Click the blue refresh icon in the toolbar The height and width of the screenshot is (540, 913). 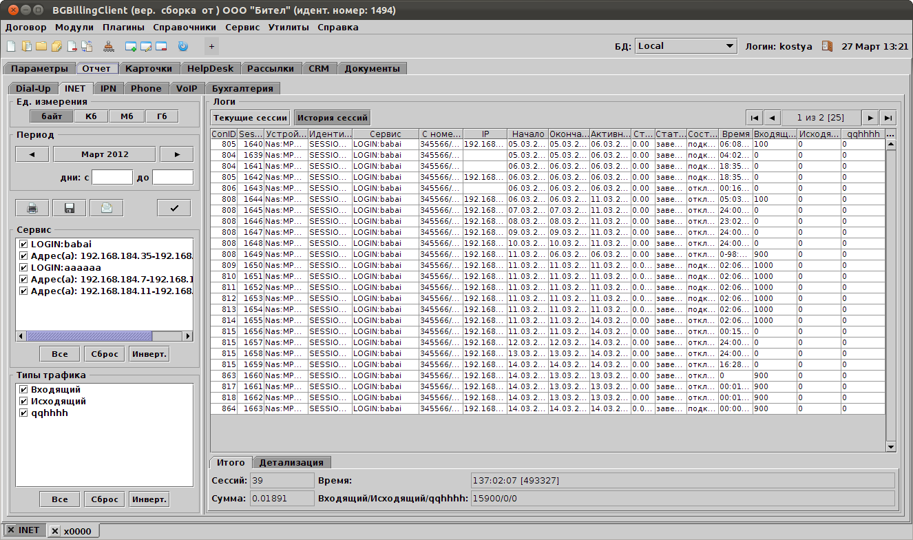click(x=182, y=47)
